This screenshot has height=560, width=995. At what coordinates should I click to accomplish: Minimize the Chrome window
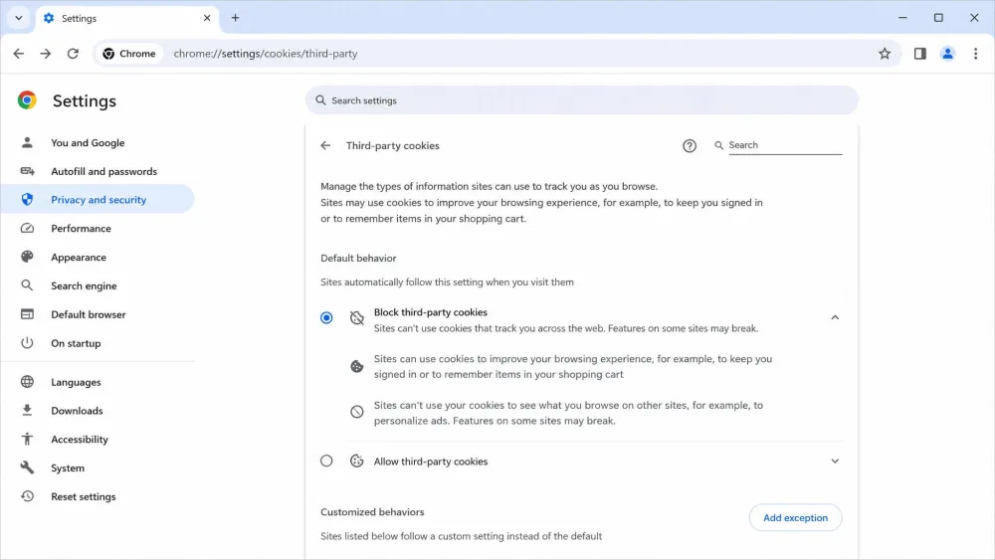(x=902, y=18)
